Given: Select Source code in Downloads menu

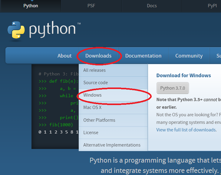Looking at the screenshot, I should tap(95, 83).
